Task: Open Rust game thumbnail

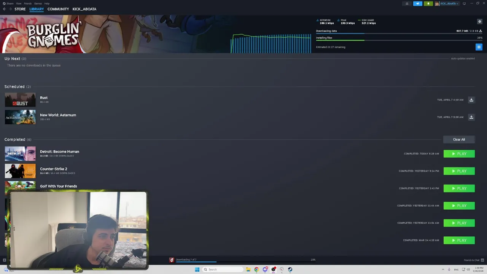Action: click(20, 100)
